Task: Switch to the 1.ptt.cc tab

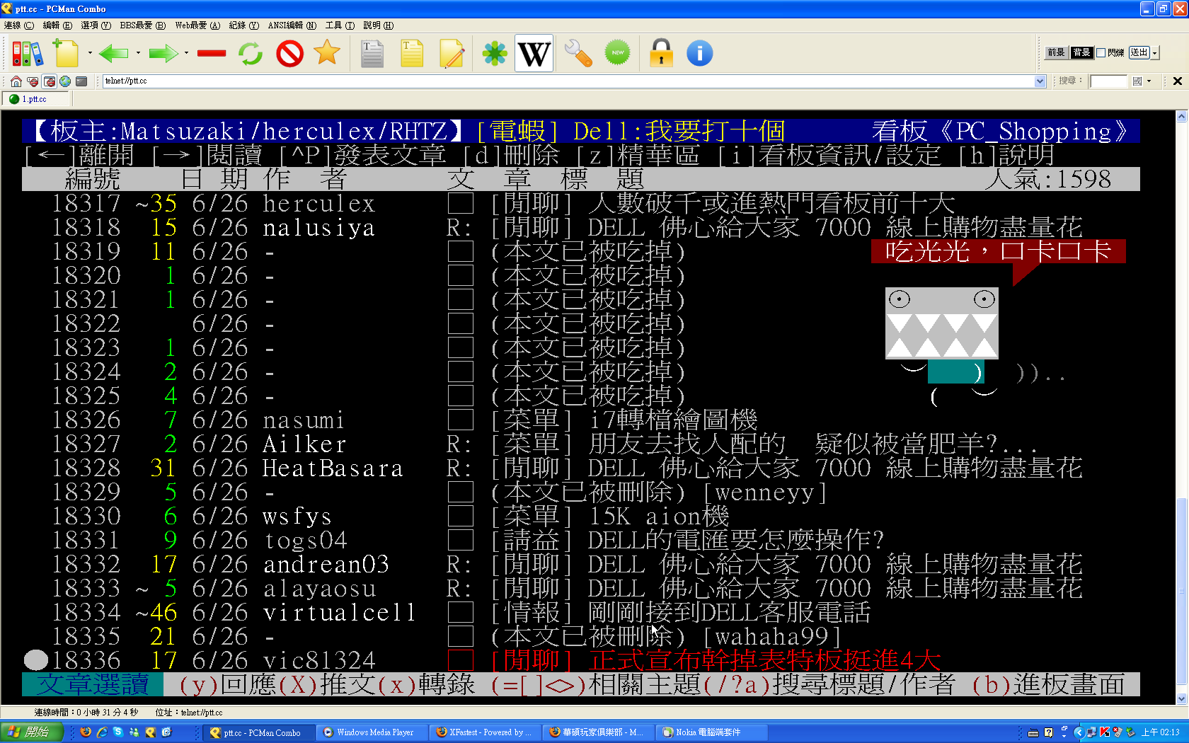Action: 34,99
